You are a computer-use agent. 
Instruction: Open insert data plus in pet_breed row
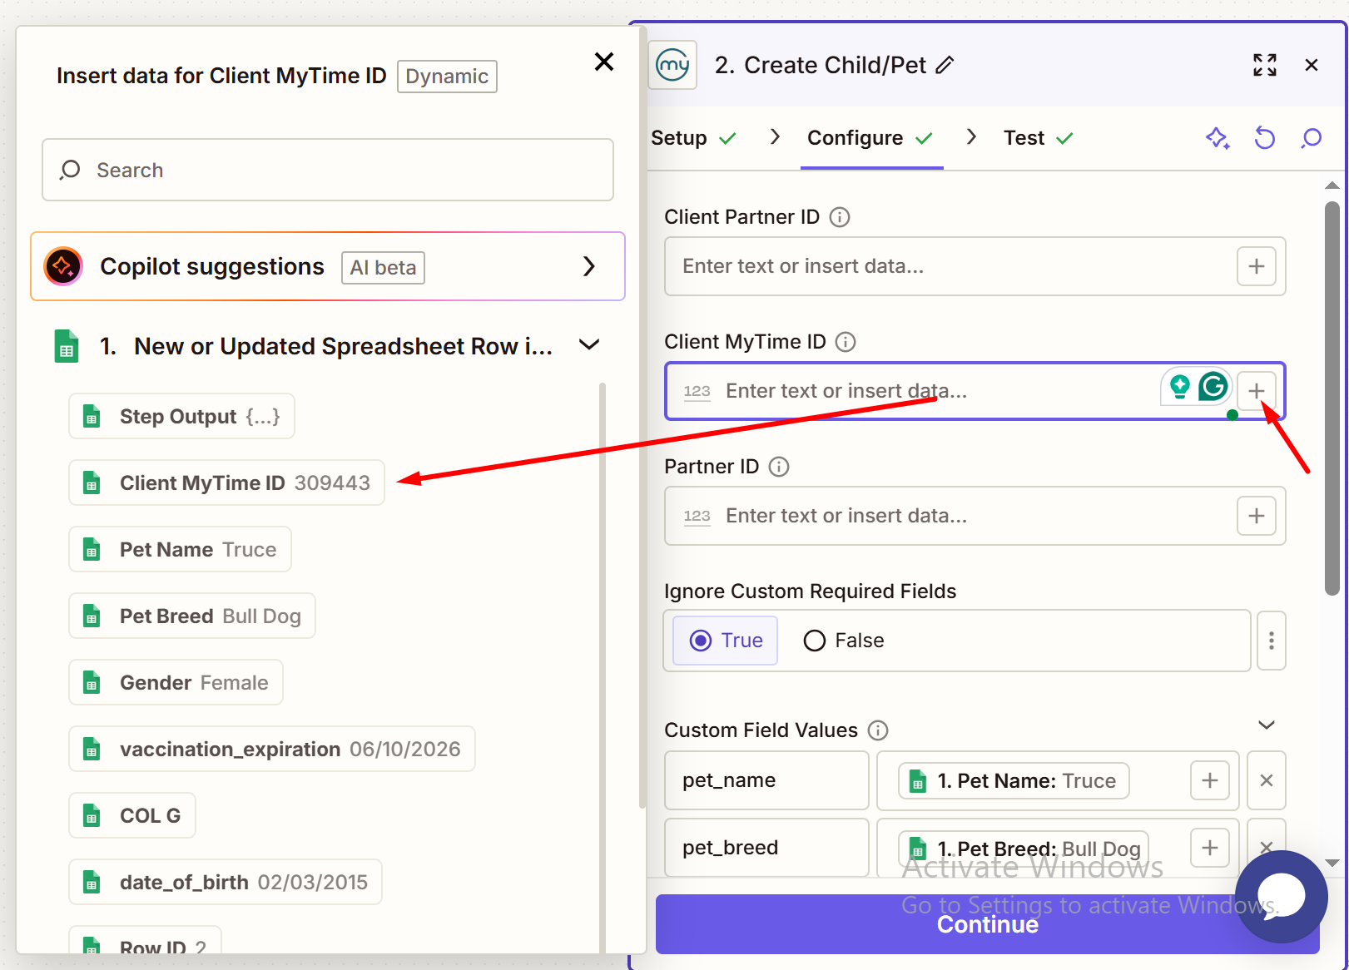pyautogui.click(x=1210, y=848)
